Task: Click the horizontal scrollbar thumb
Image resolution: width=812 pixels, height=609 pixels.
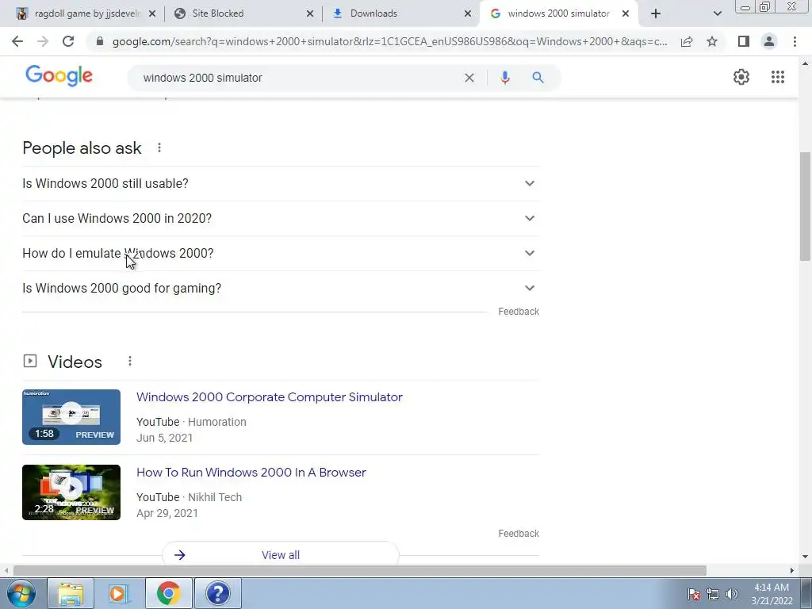Action: click(360, 570)
